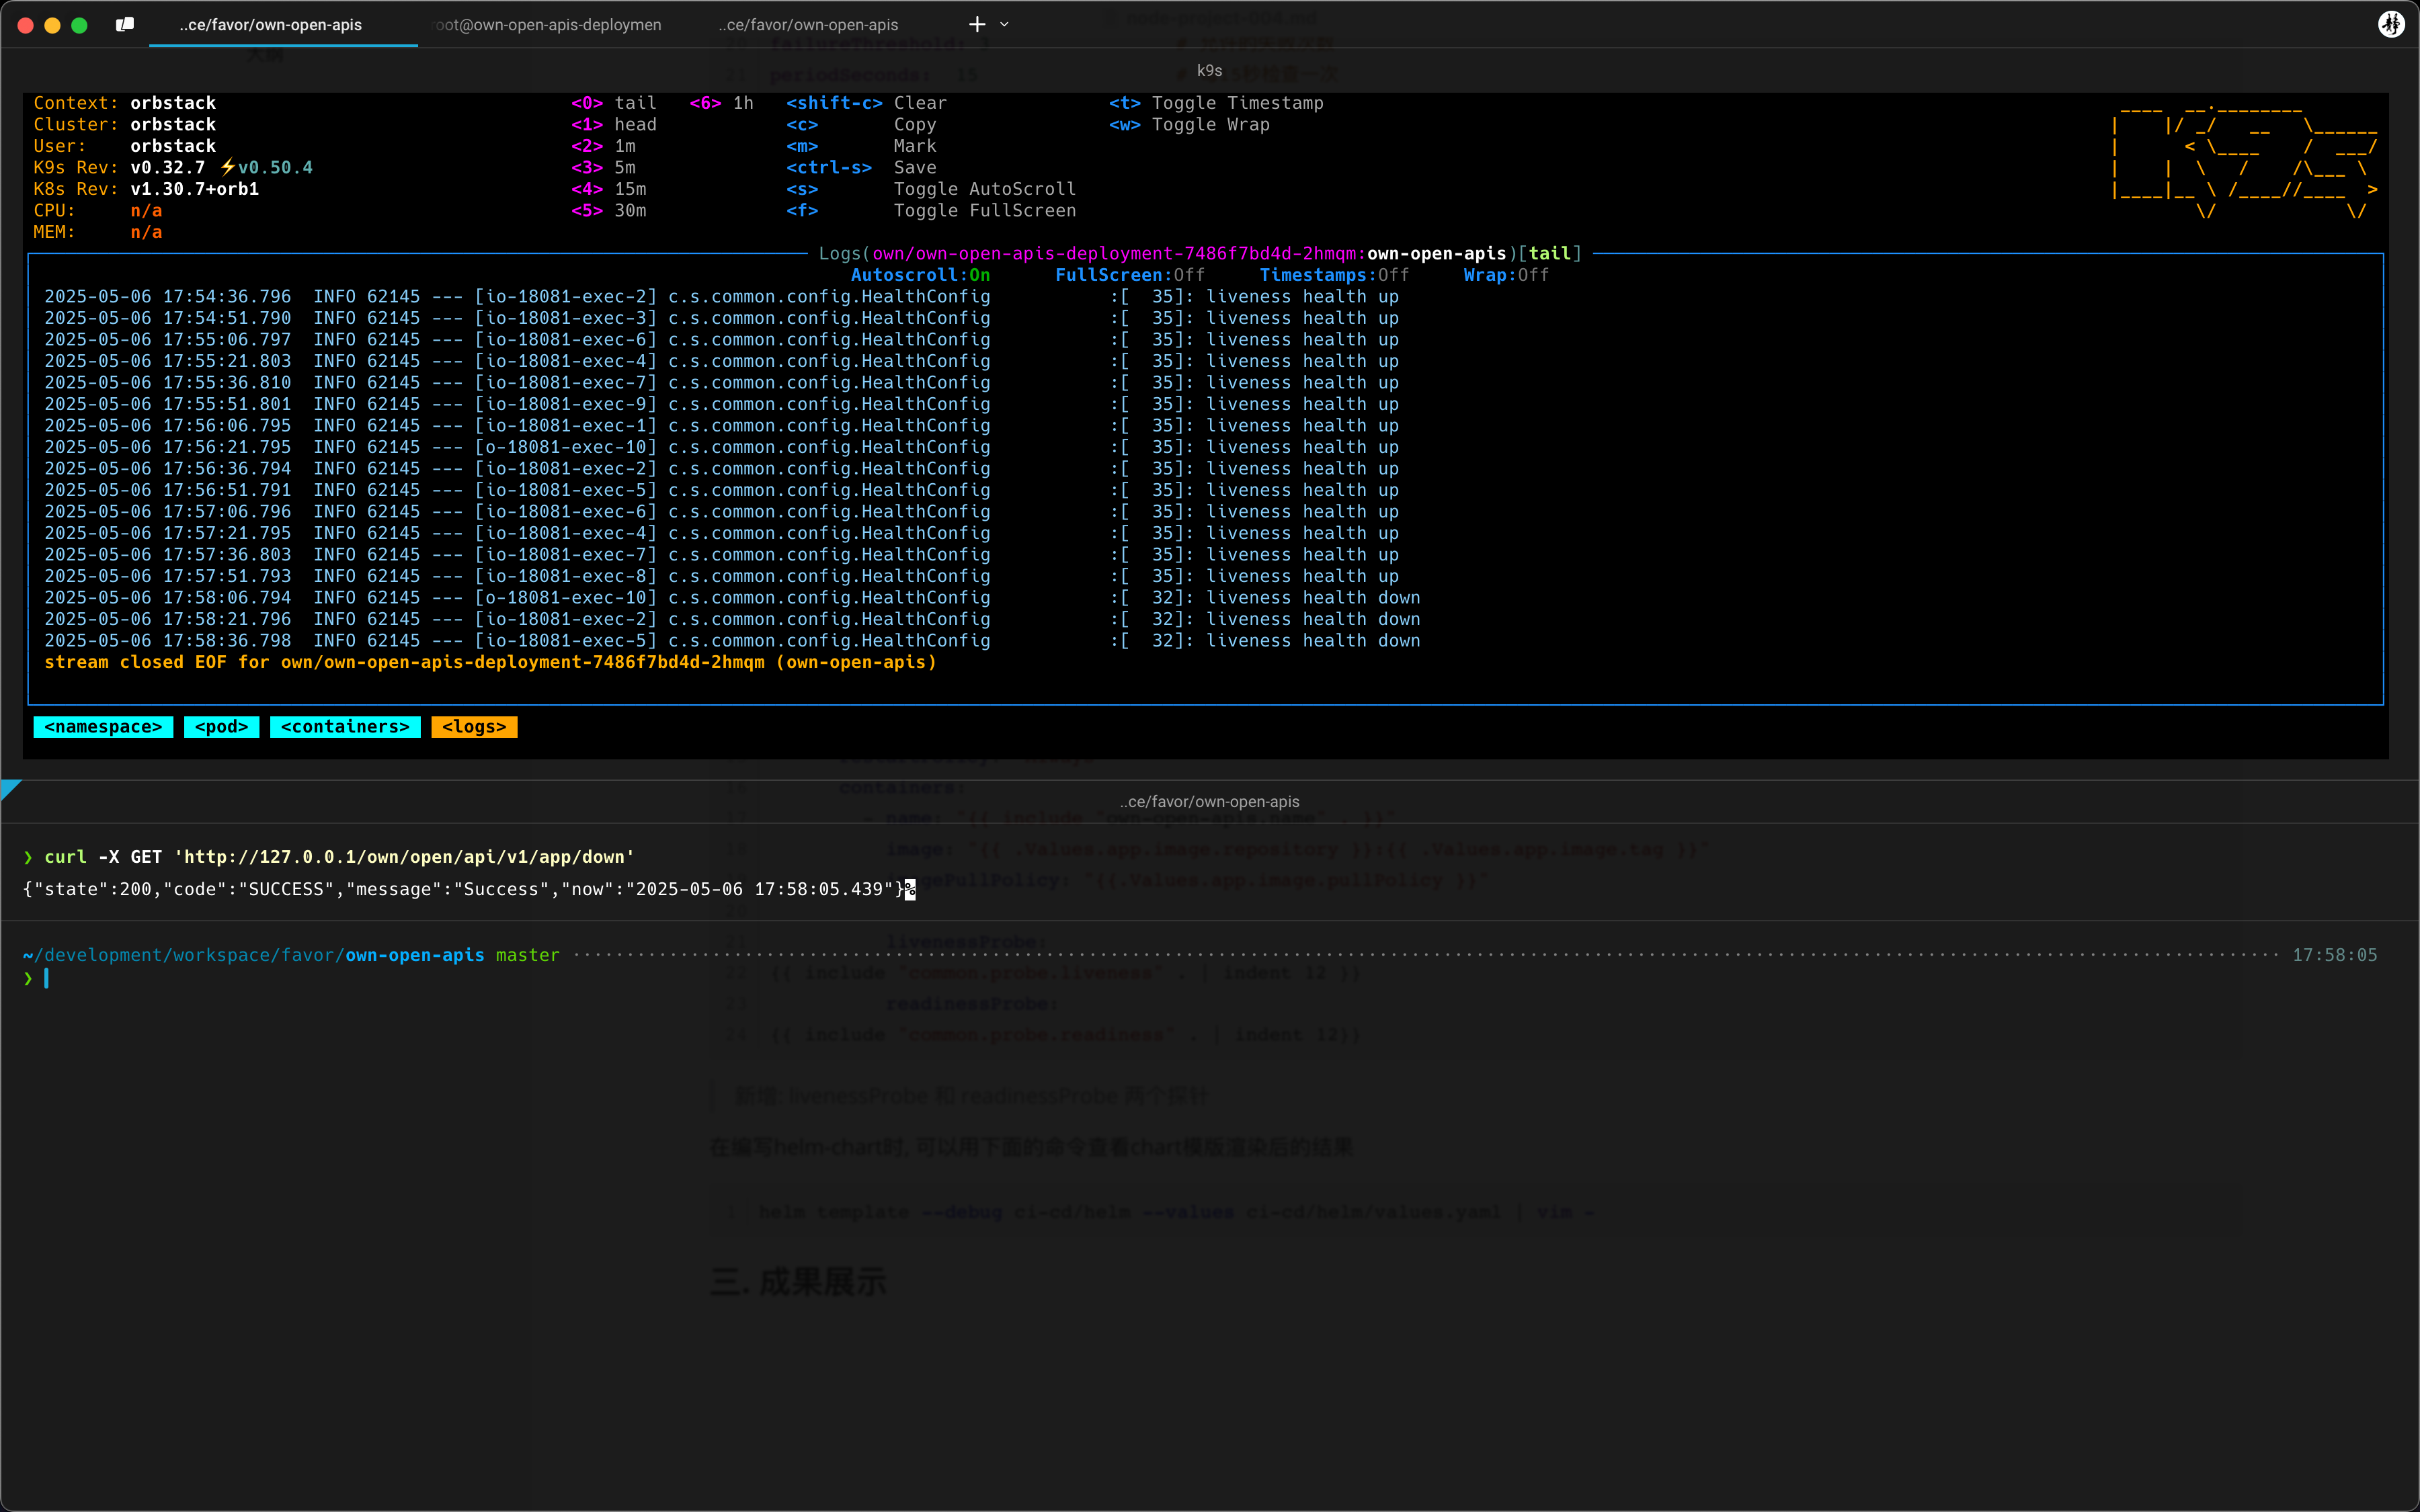Click the <containers> breadcrumb

(x=345, y=727)
